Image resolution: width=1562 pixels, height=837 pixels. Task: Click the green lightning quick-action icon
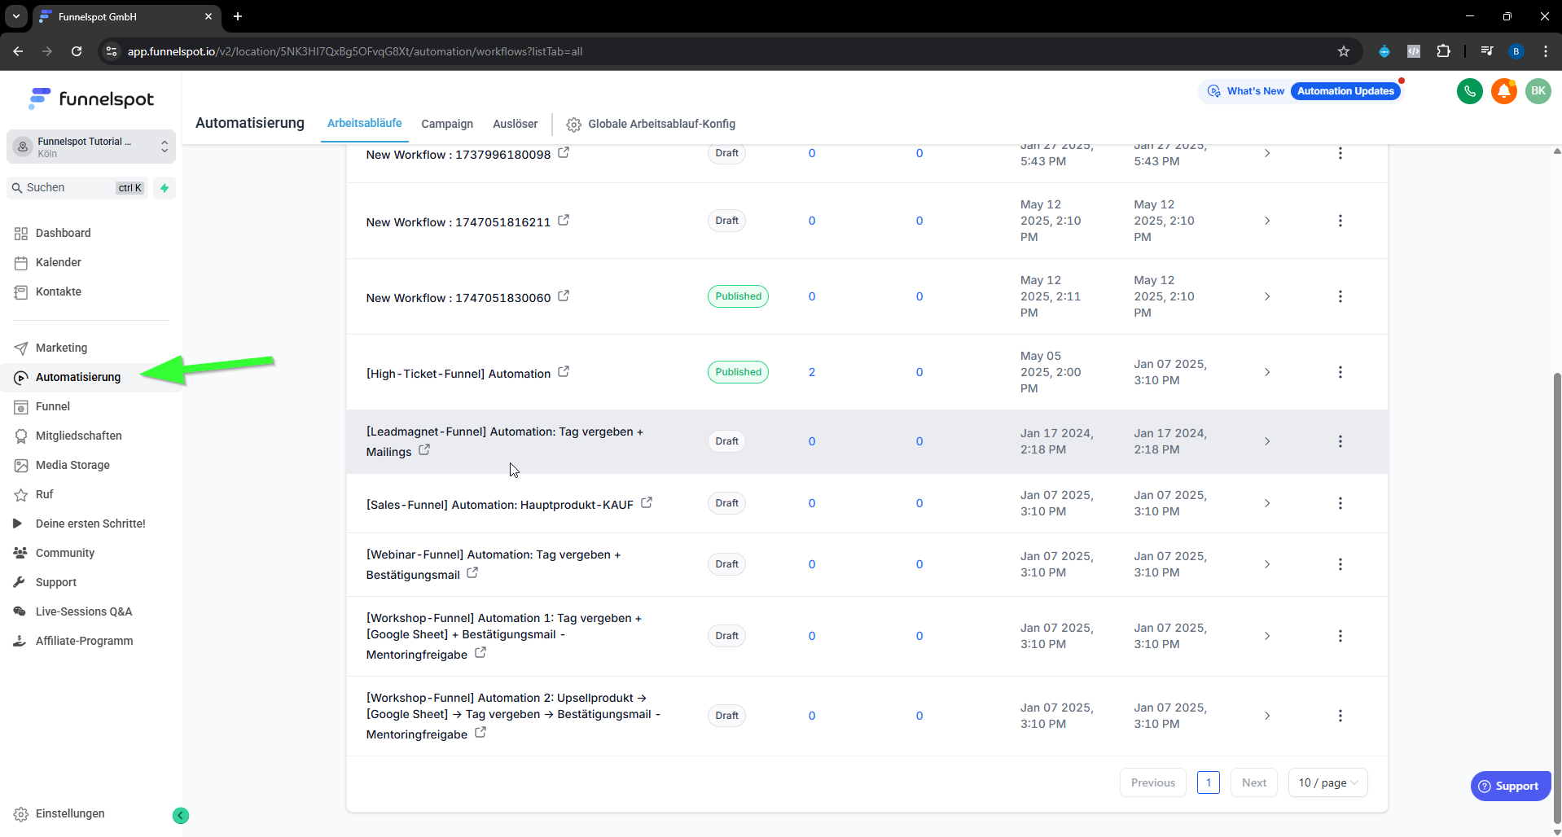pyautogui.click(x=165, y=188)
